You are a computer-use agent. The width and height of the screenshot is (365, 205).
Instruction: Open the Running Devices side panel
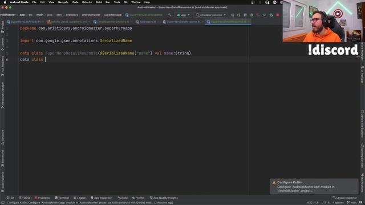coord(363,155)
